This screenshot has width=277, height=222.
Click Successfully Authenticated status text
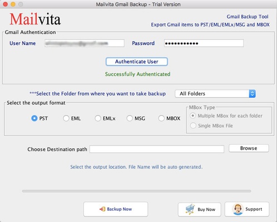(x=137, y=74)
